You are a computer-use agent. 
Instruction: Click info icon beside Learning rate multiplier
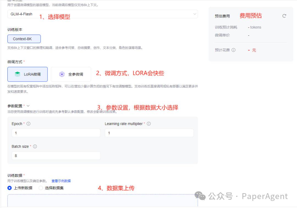coord(149,124)
